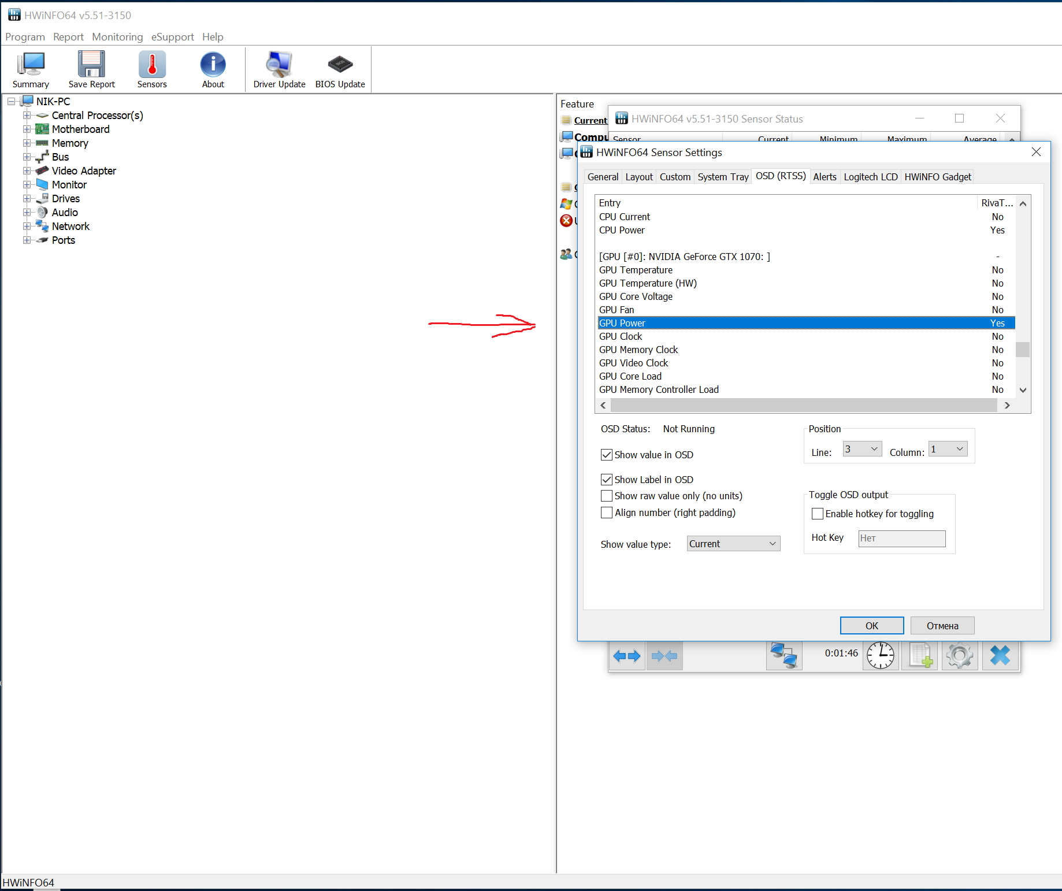Open the Report menu
Screen dimensions: 1062x891
click(x=68, y=37)
